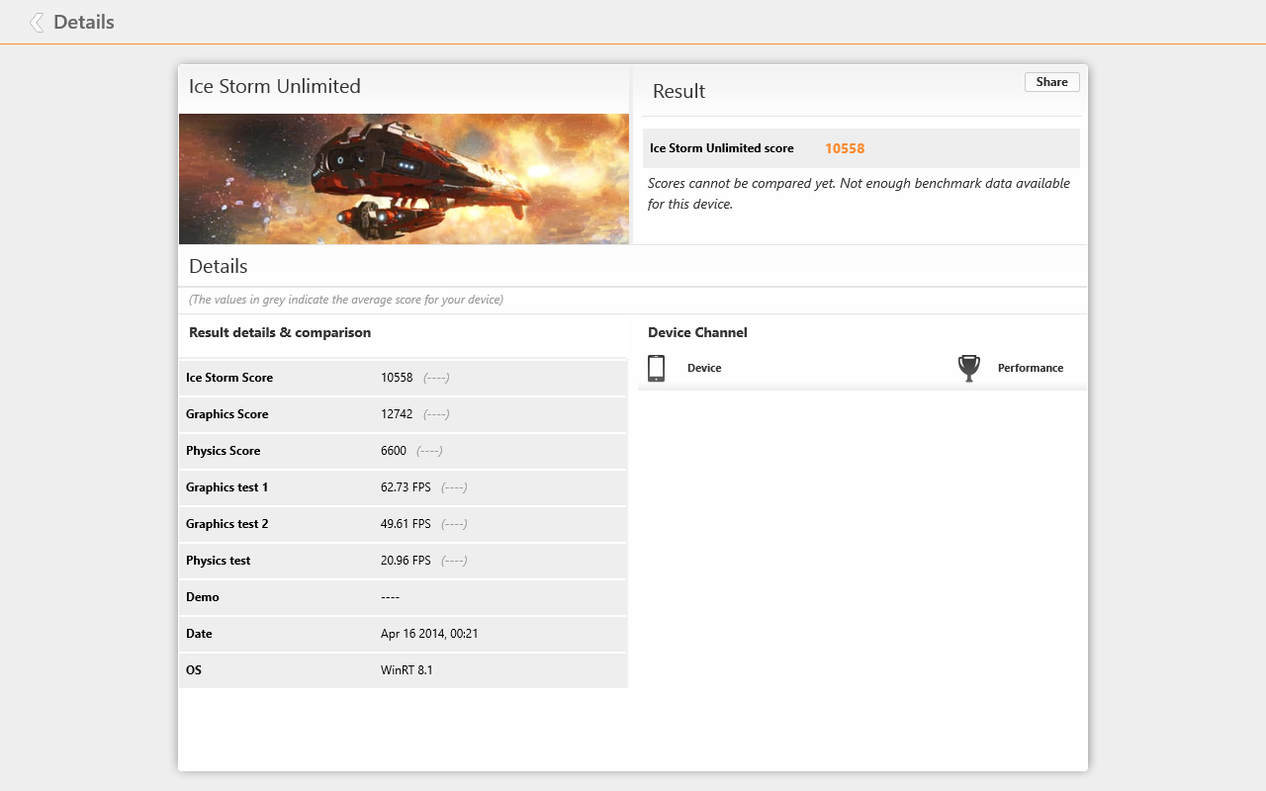The image size is (1266, 791).
Task: Select the Physics Score value 6600
Action: 394,451
